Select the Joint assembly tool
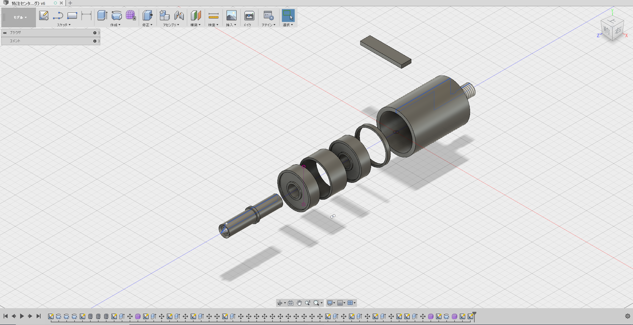 tap(179, 16)
